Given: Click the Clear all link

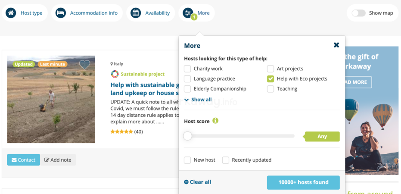Looking at the screenshot, I should (198, 182).
